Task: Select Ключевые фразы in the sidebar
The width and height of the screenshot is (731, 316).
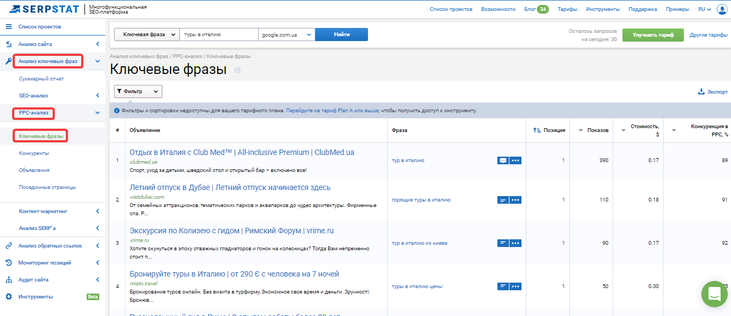Action: (x=41, y=136)
